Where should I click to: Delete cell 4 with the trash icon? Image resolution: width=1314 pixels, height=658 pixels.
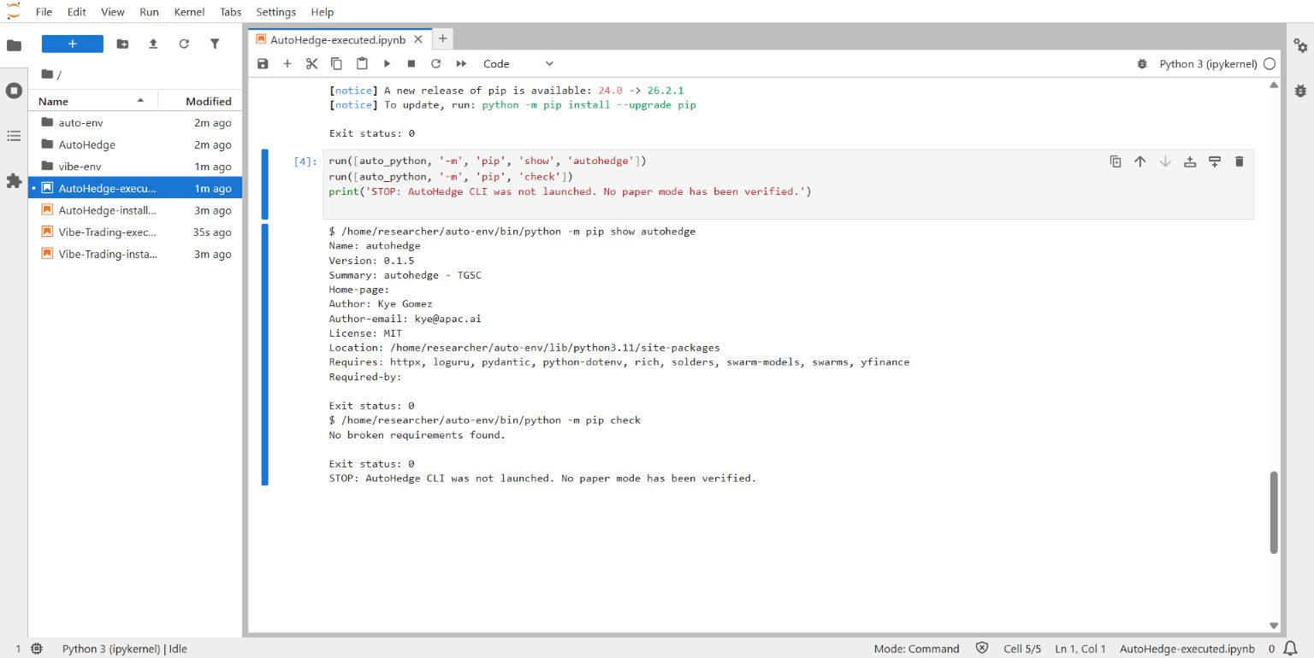1240,162
